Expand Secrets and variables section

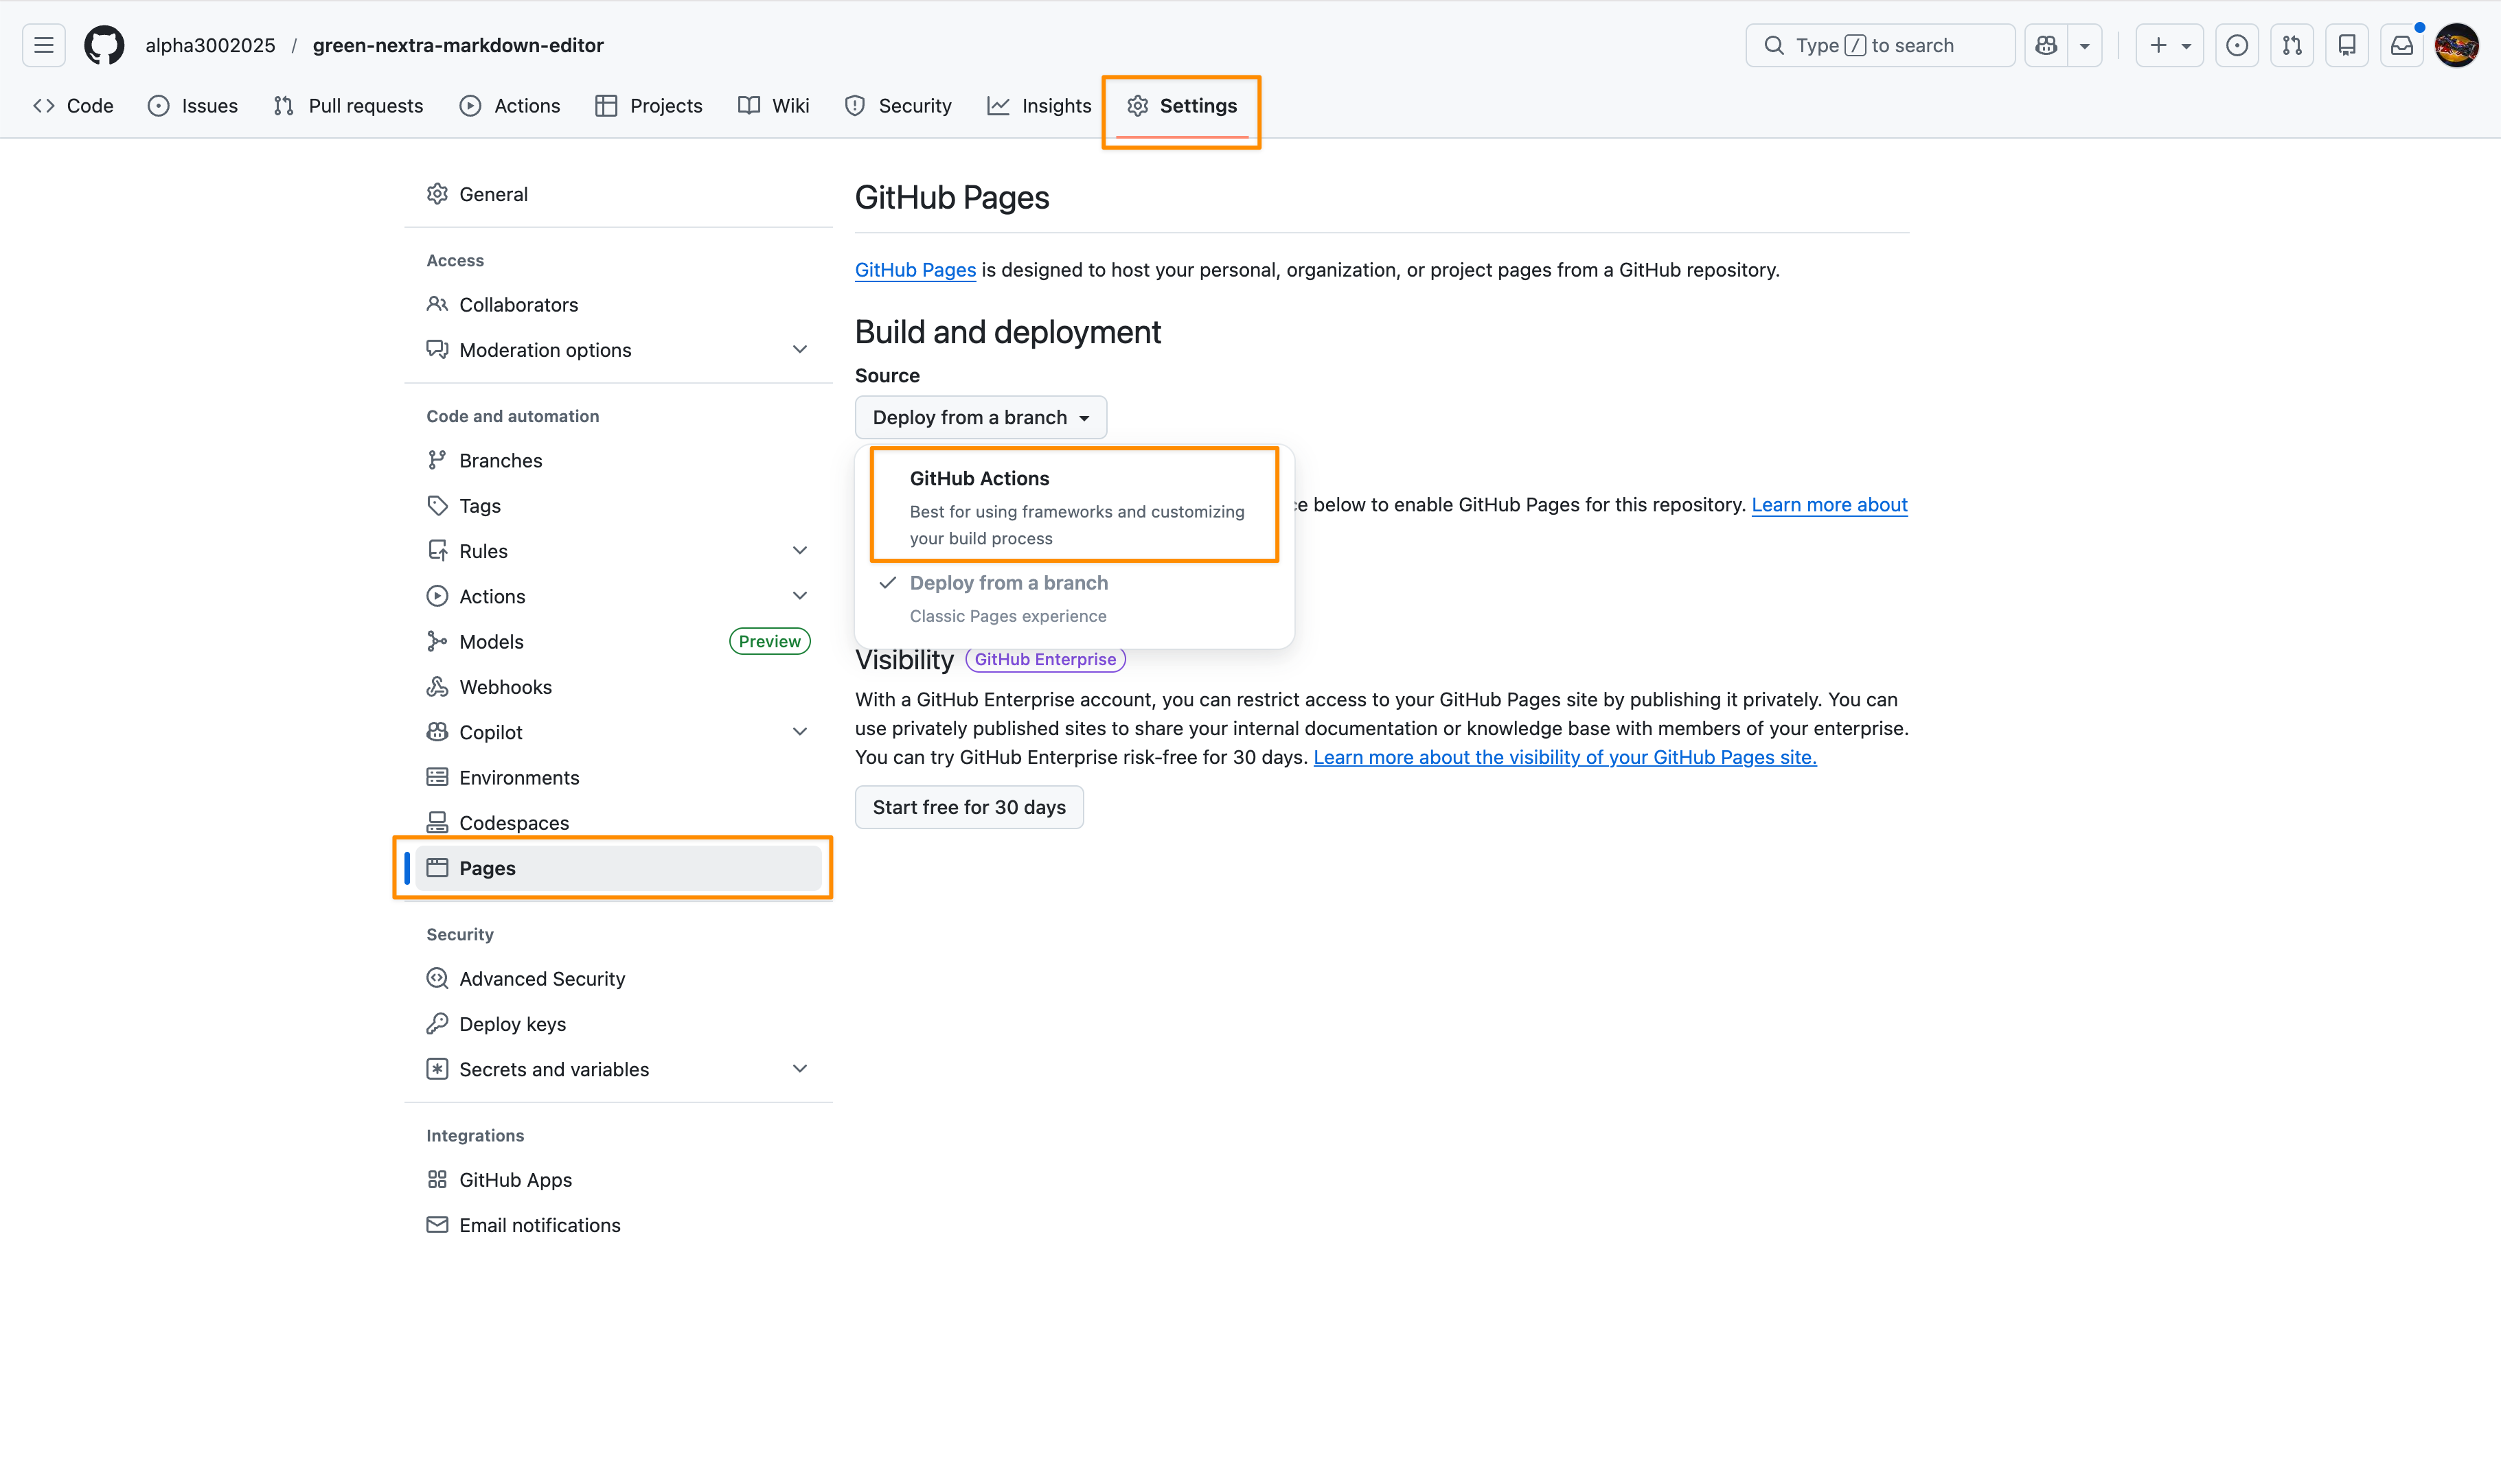pos(799,1069)
